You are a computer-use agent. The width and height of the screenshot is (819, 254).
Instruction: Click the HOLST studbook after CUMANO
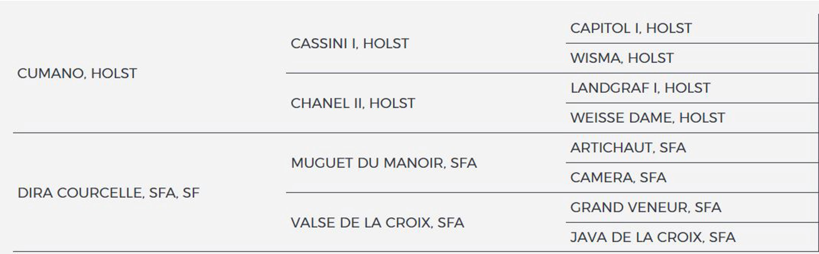pos(114,73)
